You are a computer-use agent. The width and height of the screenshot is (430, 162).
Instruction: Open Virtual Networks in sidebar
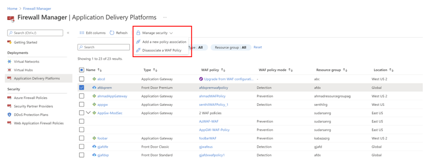26,62
